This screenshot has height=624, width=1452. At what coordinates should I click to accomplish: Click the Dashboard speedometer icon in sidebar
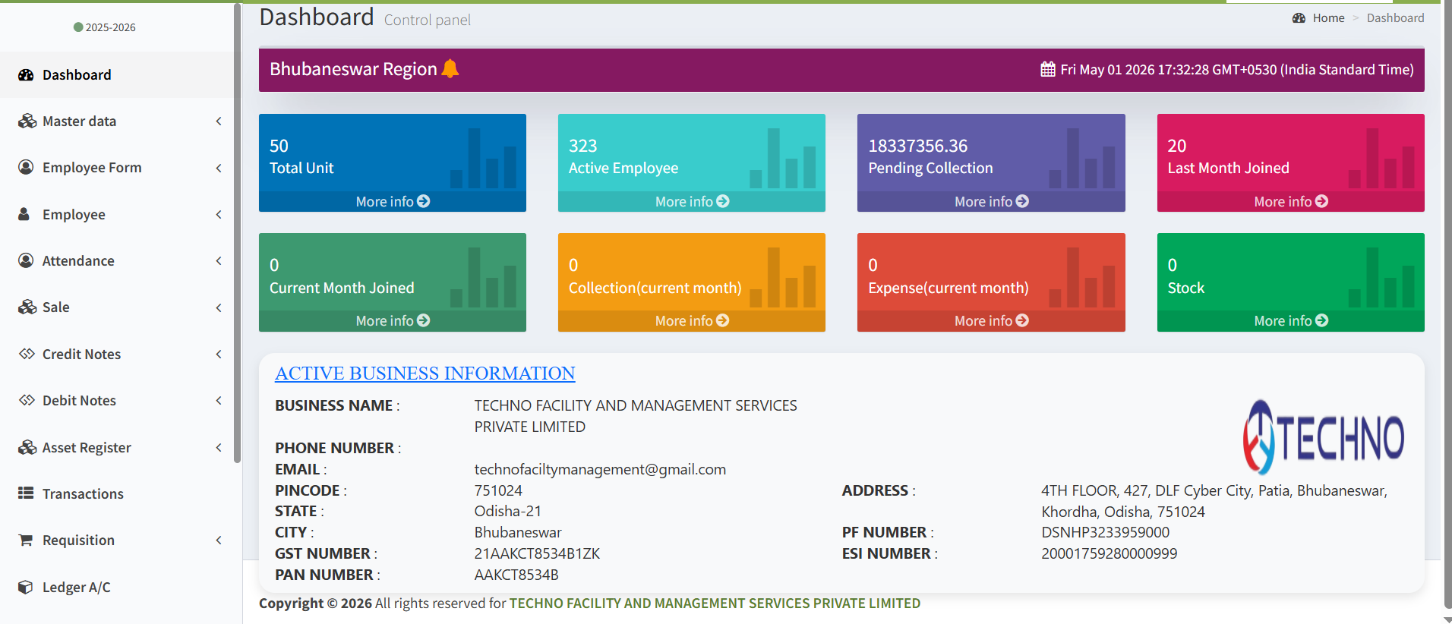pos(26,75)
